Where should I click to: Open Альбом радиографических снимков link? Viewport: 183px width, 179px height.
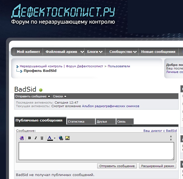[111, 106]
